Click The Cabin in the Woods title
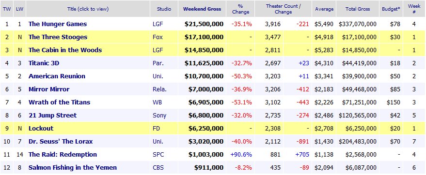Screen dimensions: 426x175 pos(65,50)
